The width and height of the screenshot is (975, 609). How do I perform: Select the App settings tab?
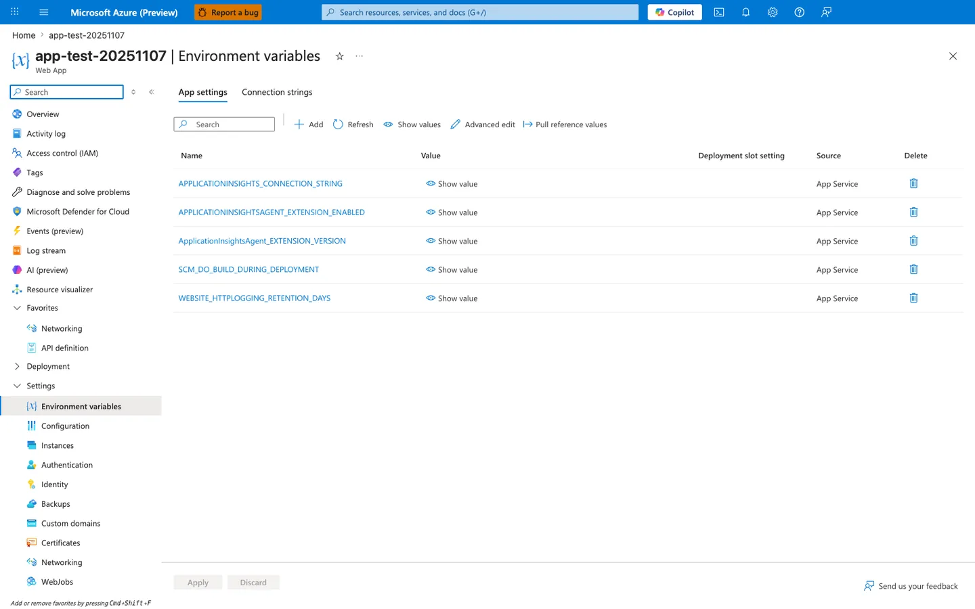pyautogui.click(x=203, y=92)
